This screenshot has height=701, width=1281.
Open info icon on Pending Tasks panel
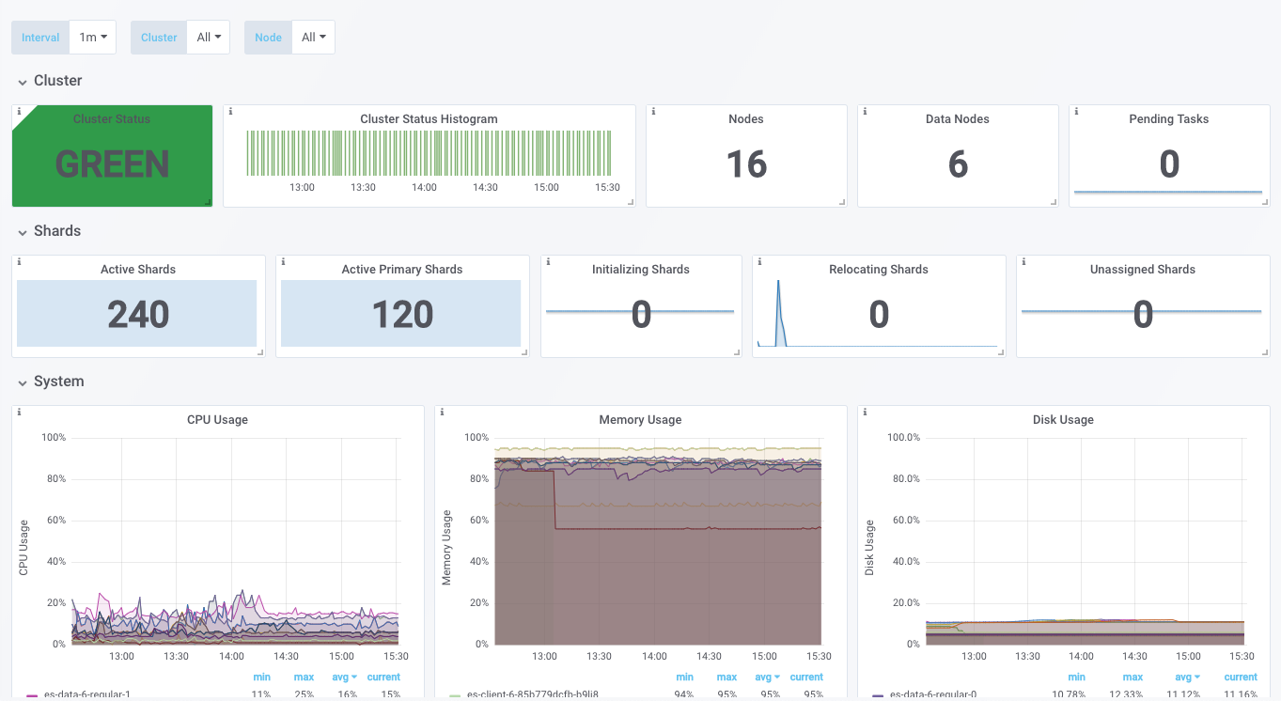pos(1076,111)
